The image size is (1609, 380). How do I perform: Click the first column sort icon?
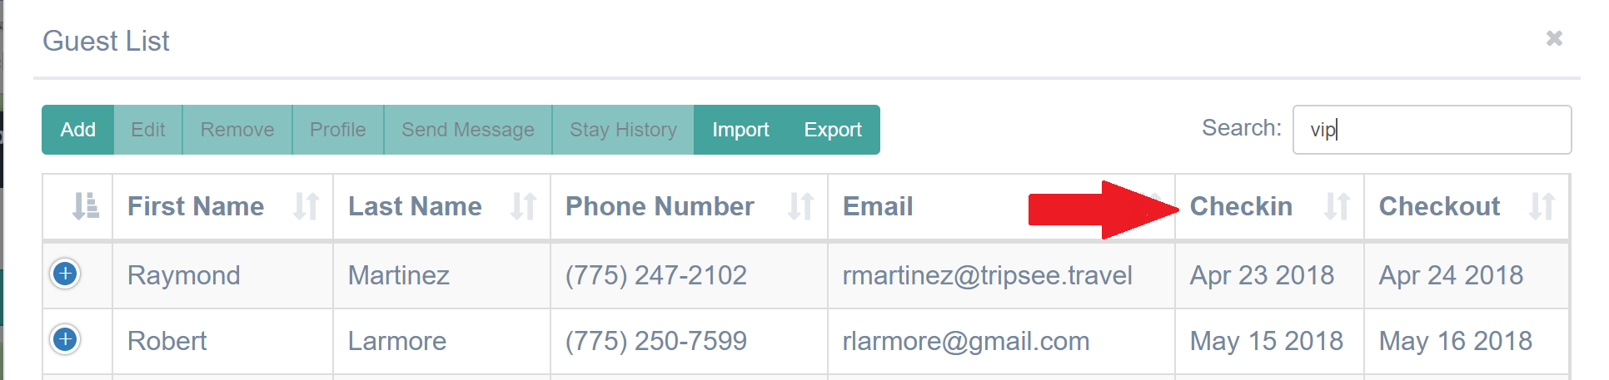(85, 206)
